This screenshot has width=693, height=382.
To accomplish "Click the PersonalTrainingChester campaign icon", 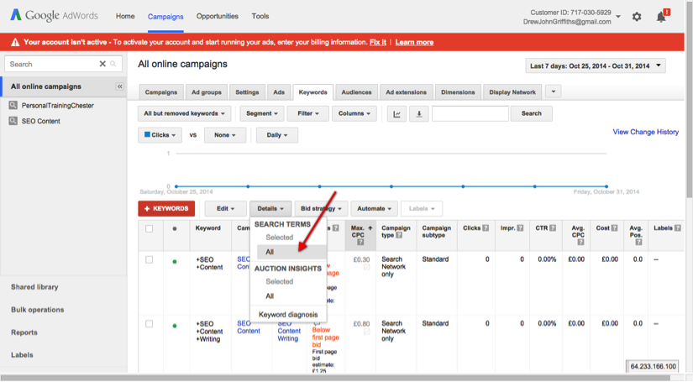I will [x=13, y=105].
